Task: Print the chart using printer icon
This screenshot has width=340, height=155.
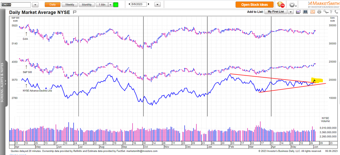Action: click(x=319, y=12)
